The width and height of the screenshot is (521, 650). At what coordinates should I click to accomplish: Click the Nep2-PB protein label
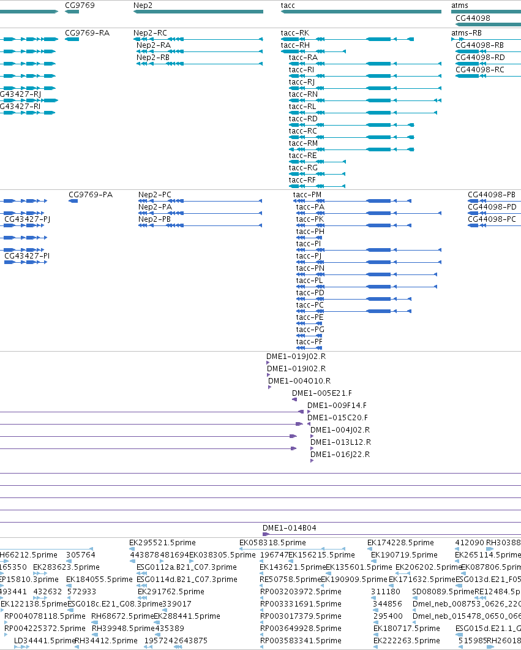click(154, 219)
